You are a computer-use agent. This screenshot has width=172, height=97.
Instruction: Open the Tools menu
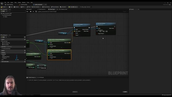point(28,2)
